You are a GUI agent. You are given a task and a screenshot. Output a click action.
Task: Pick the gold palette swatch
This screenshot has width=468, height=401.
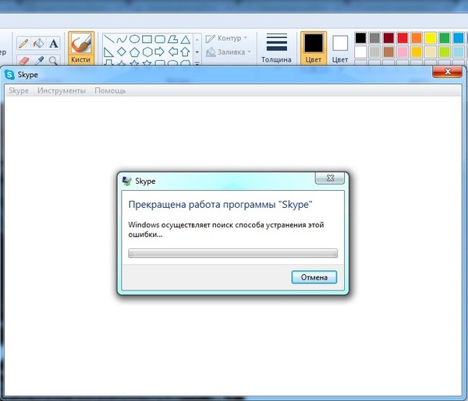point(417,52)
